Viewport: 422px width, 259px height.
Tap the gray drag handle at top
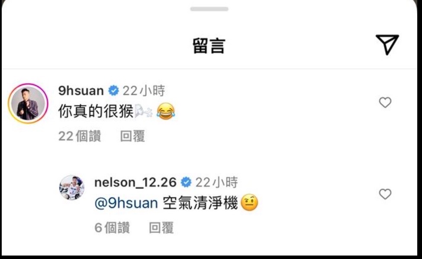[209, 9]
